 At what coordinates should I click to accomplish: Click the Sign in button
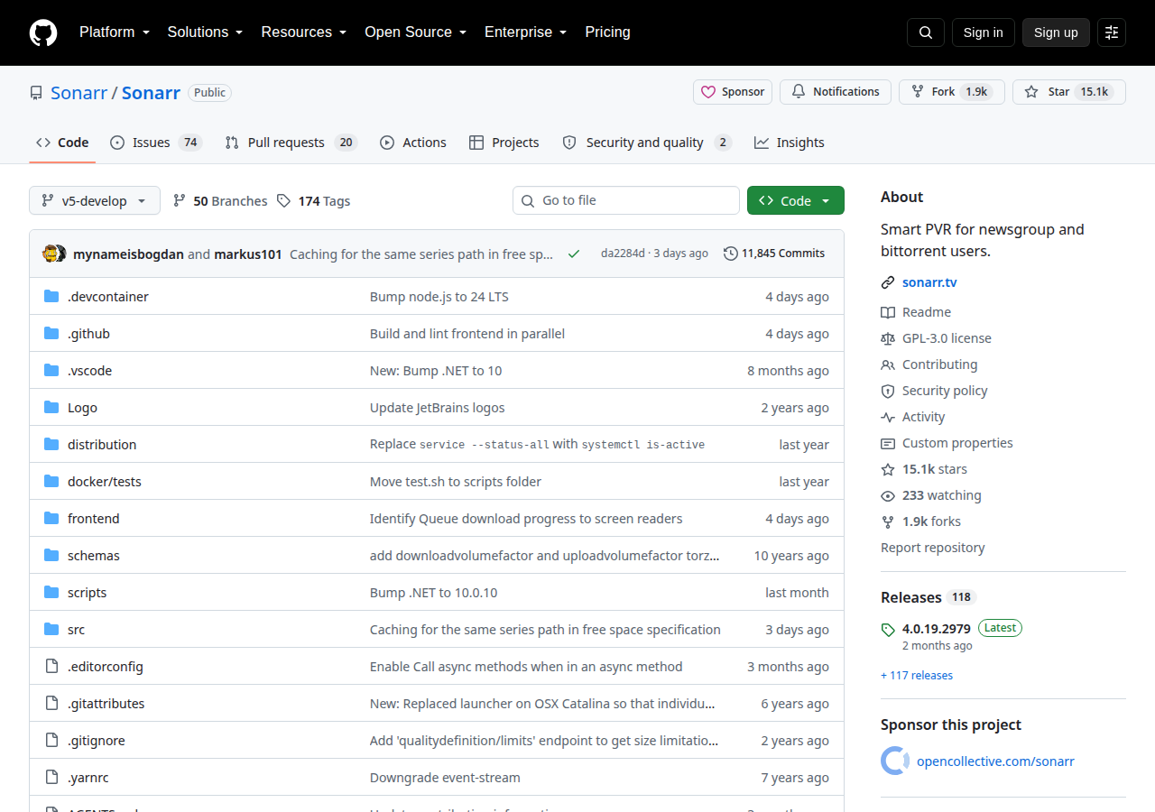983,32
